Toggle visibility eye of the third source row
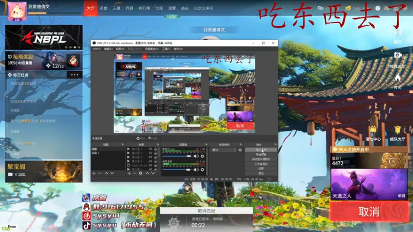 coord(151,157)
